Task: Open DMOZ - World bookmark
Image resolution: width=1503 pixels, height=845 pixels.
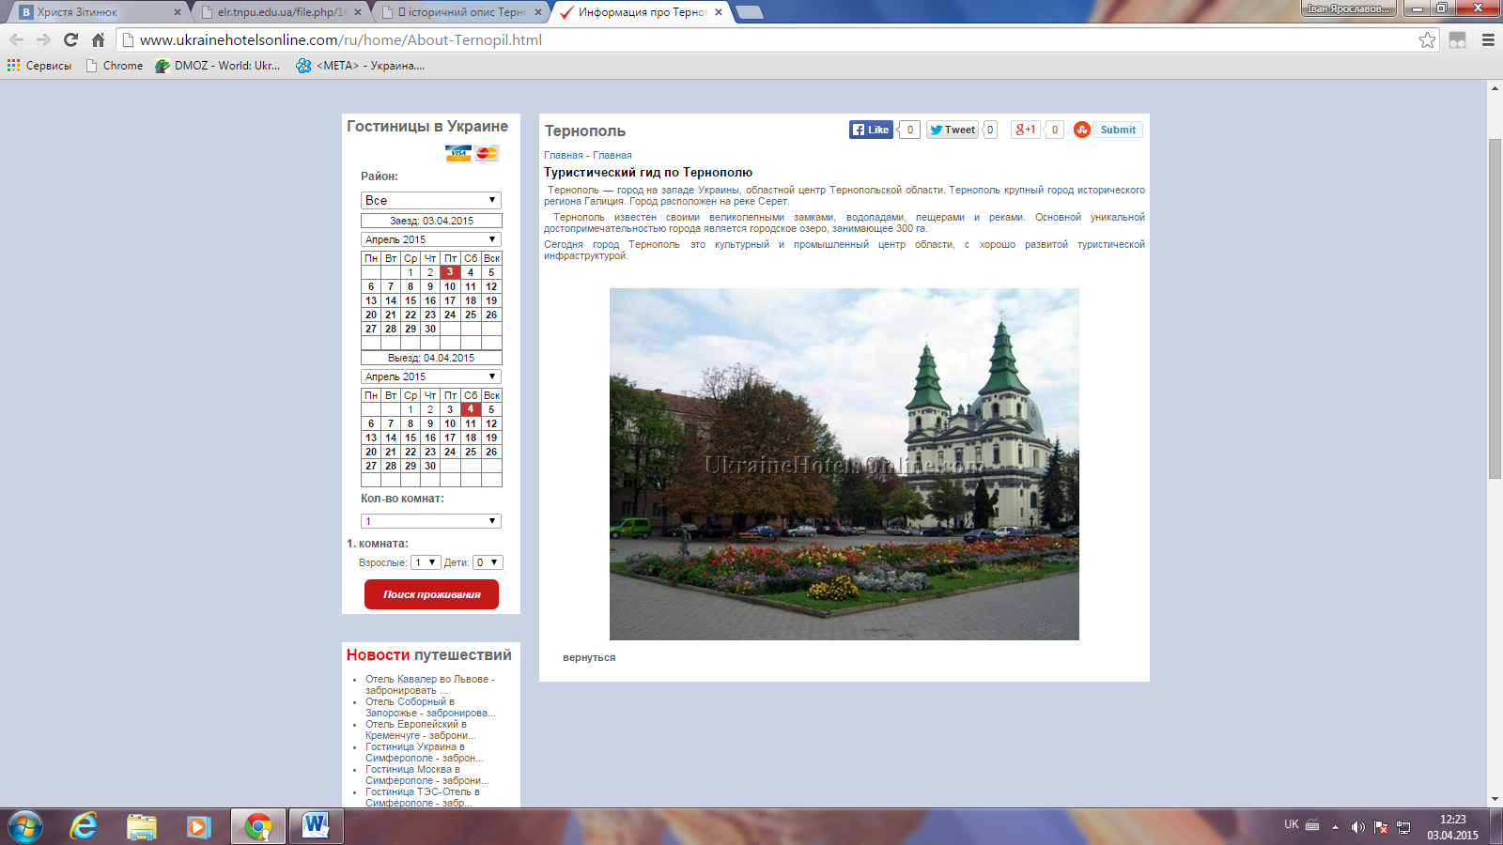Action: pyautogui.click(x=218, y=66)
